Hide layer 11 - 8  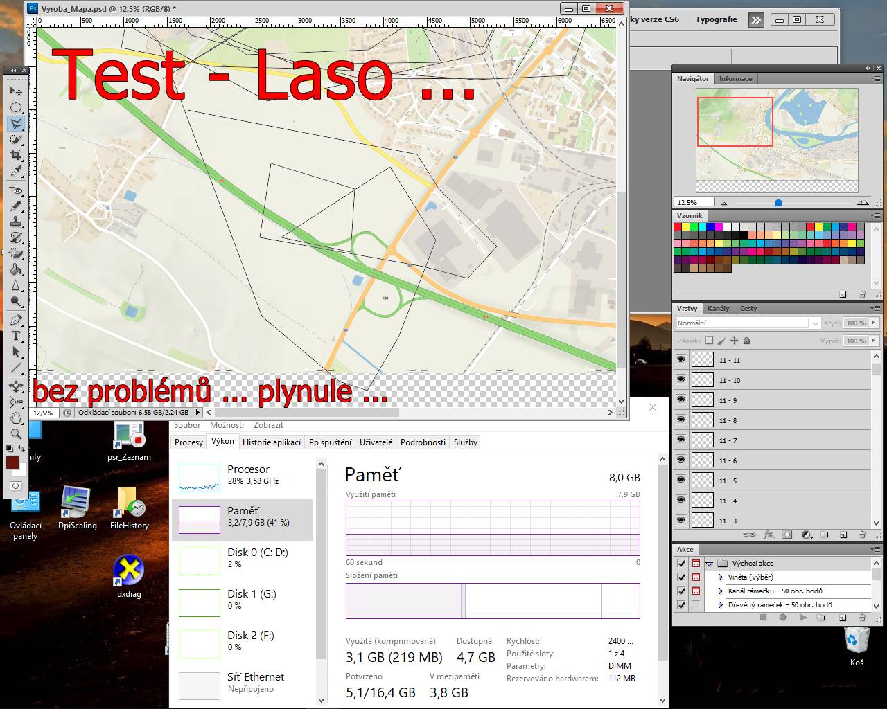(x=681, y=420)
